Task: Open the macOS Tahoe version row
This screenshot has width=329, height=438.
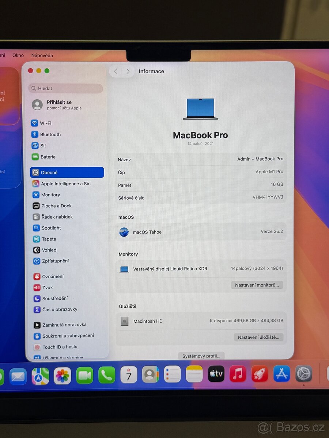Action: [x=201, y=232]
